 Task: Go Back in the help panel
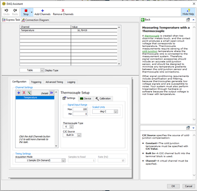(x=146, y=20)
